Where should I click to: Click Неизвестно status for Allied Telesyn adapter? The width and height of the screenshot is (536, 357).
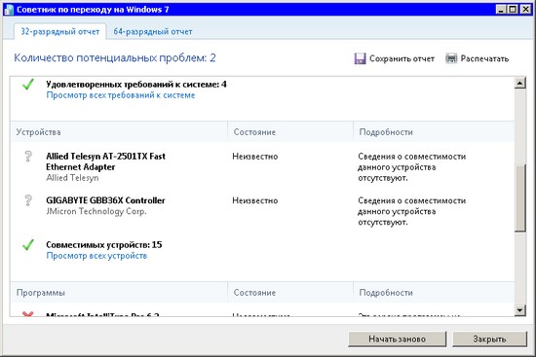tap(255, 157)
